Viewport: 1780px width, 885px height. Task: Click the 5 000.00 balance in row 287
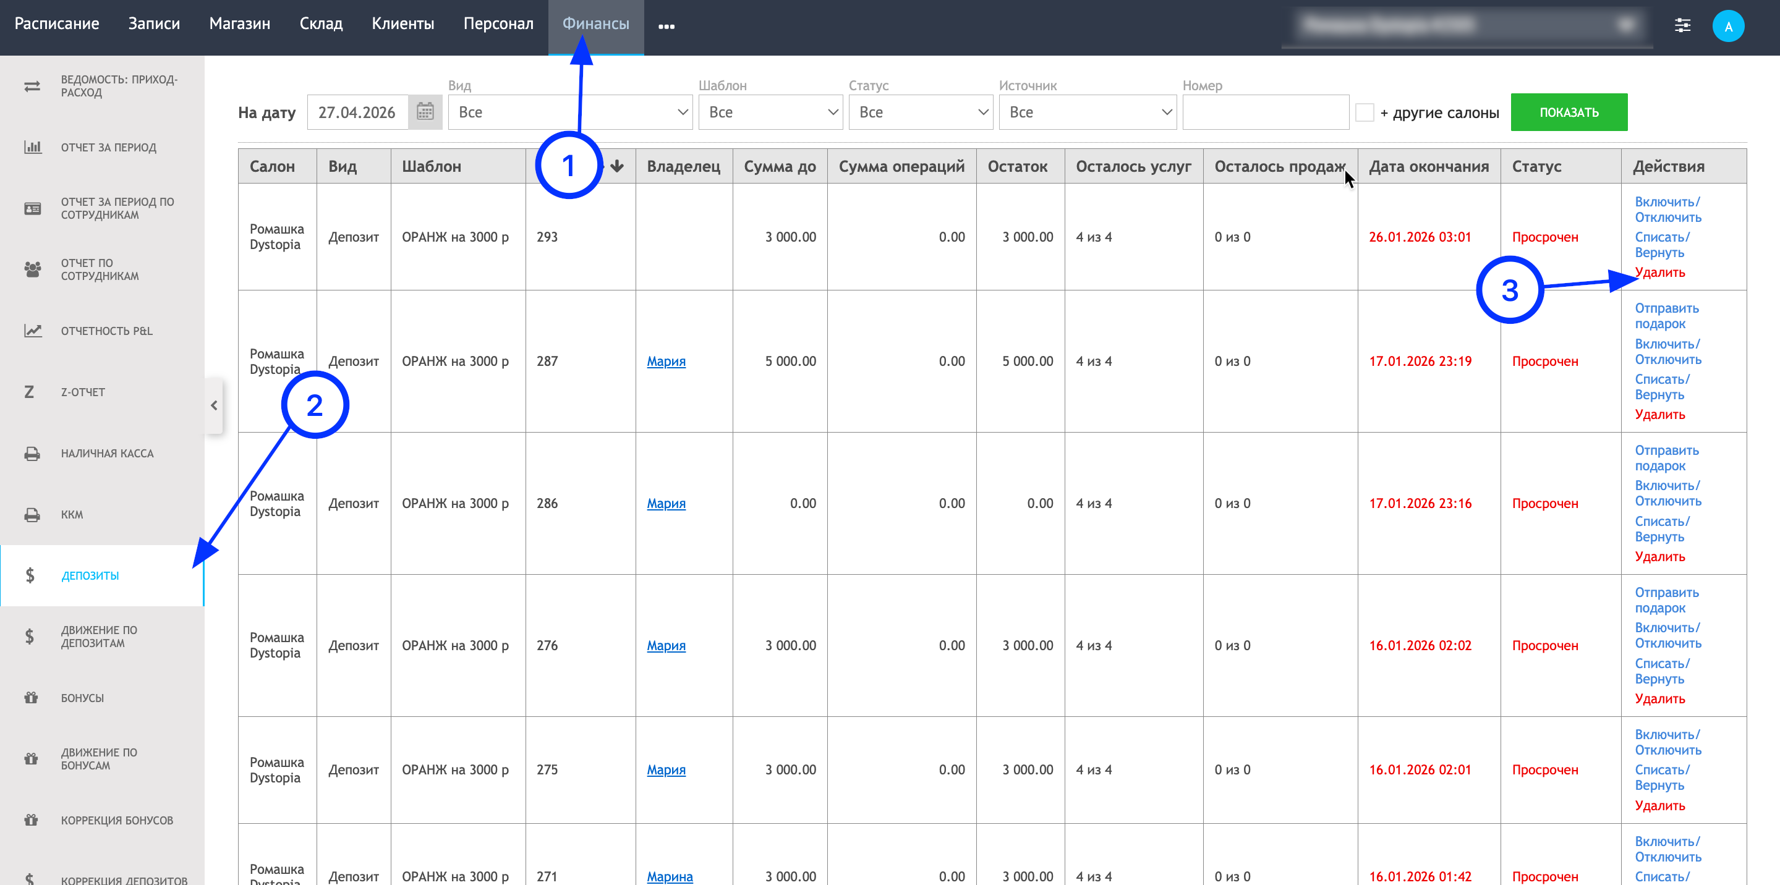click(x=1028, y=362)
